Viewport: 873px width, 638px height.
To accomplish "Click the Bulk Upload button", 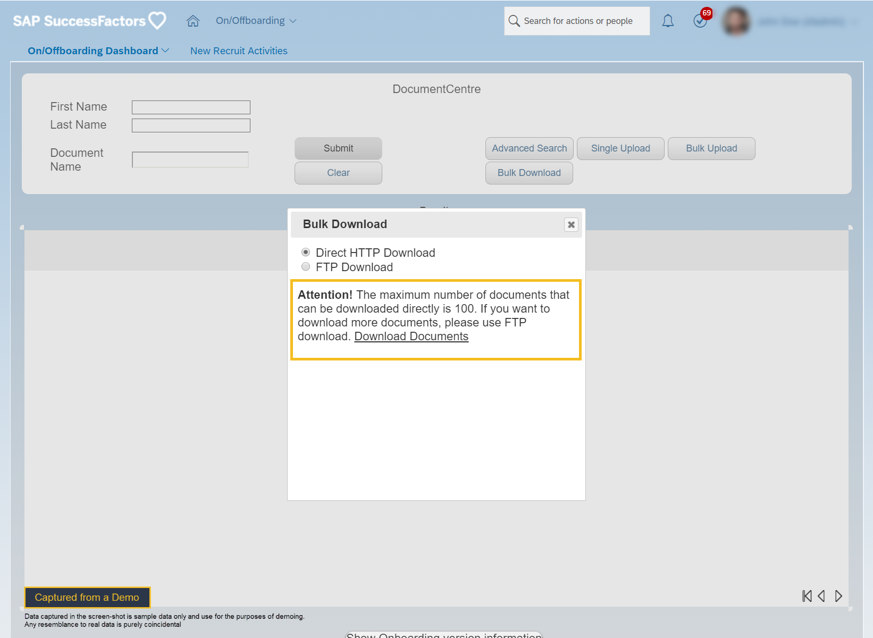I will coord(711,148).
